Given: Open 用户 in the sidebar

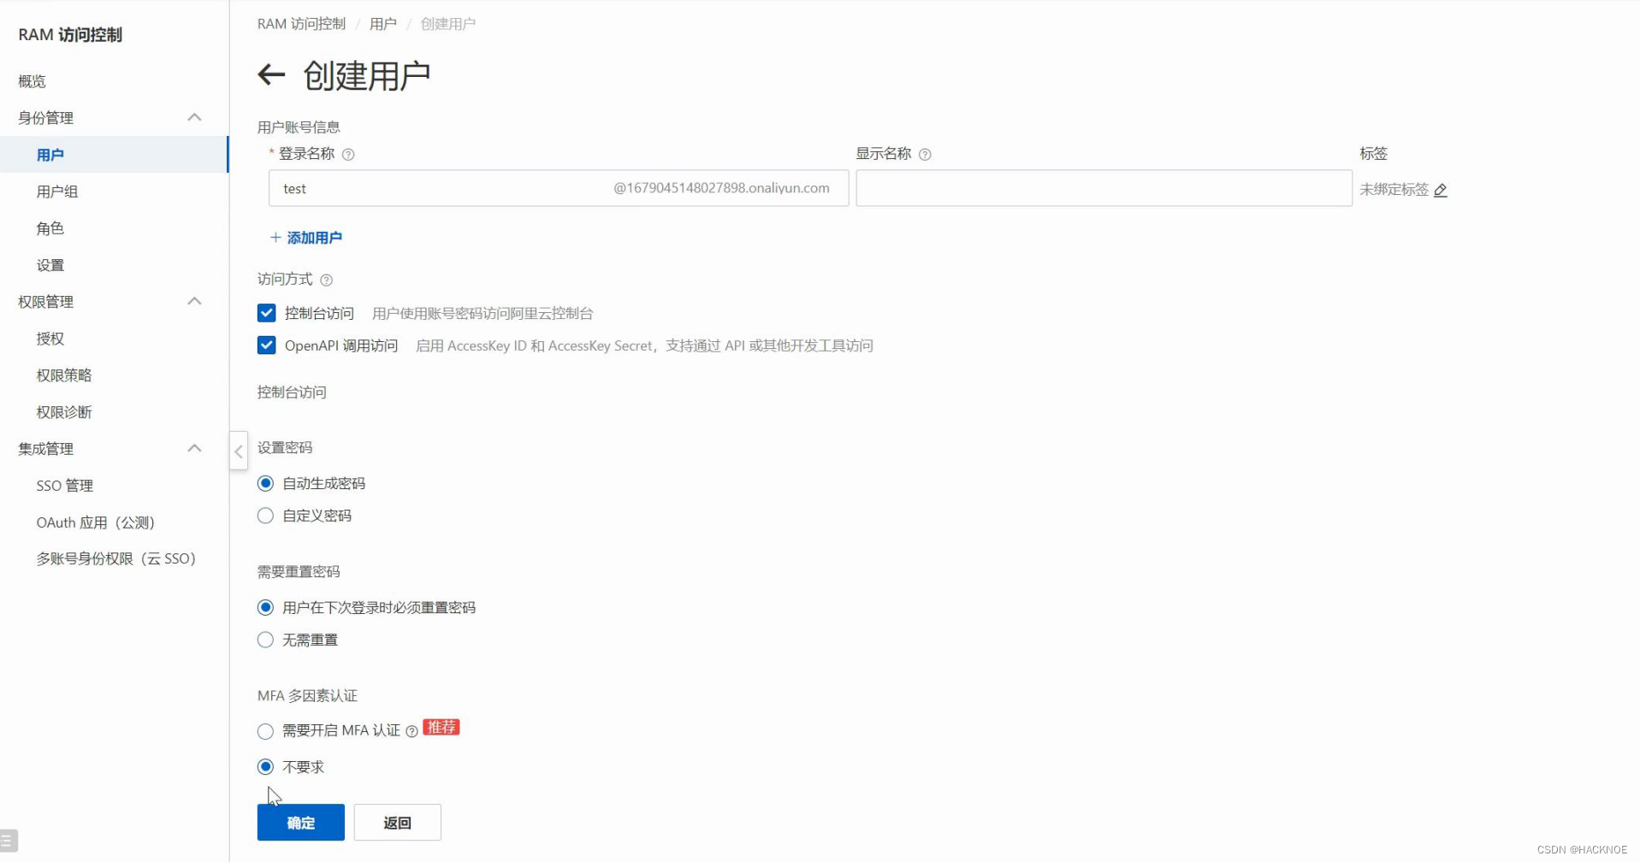Looking at the screenshot, I should click(114, 155).
